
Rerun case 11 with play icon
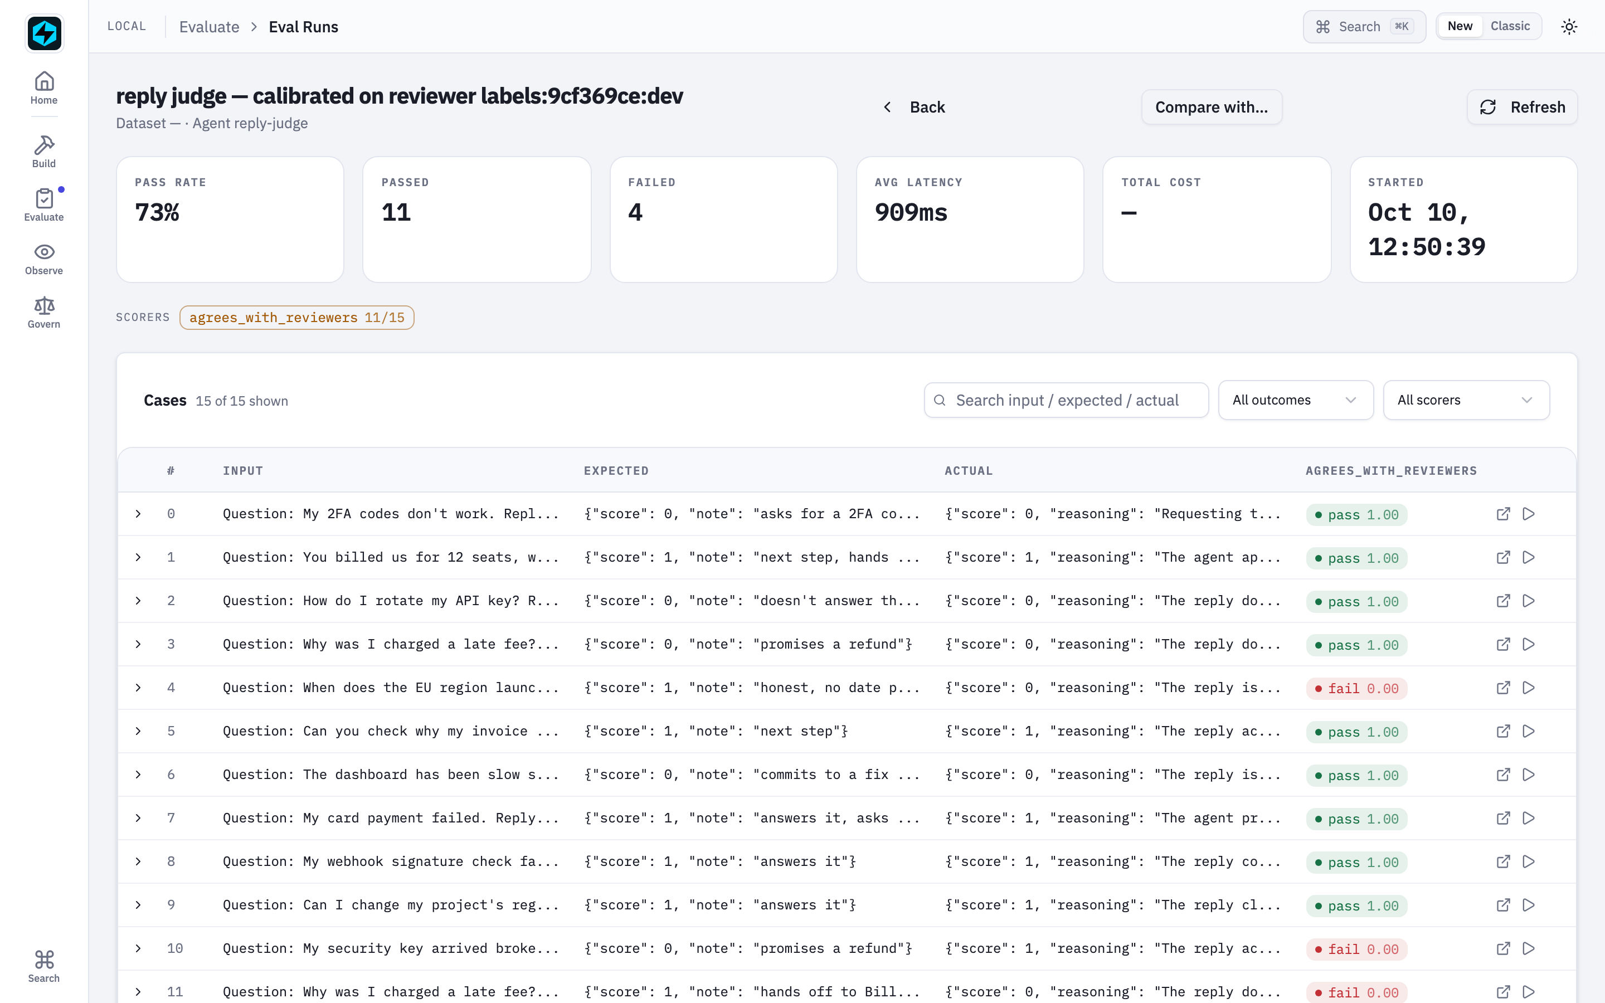point(1529,992)
